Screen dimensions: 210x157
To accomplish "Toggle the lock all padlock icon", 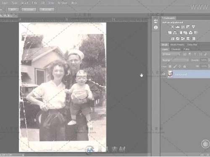I will click(x=185, y=66).
